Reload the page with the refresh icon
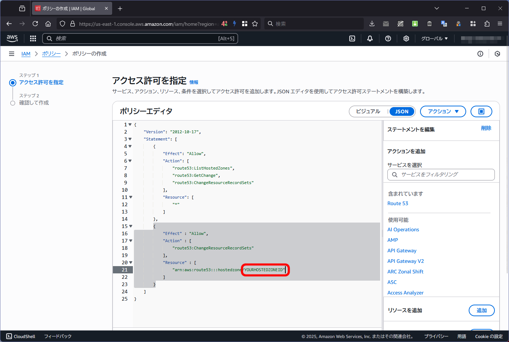 tap(35, 24)
